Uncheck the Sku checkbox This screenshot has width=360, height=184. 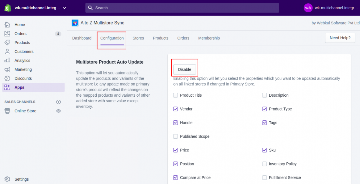pyautogui.click(x=264, y=150)
